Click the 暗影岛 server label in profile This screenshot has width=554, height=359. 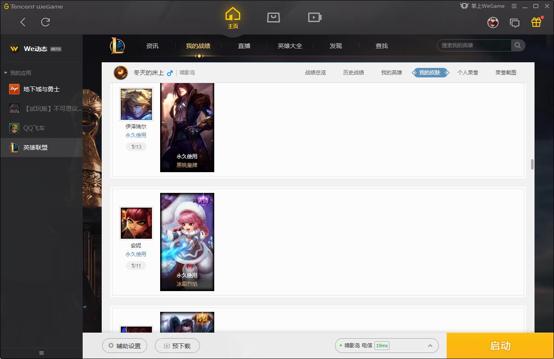(187, 73)
